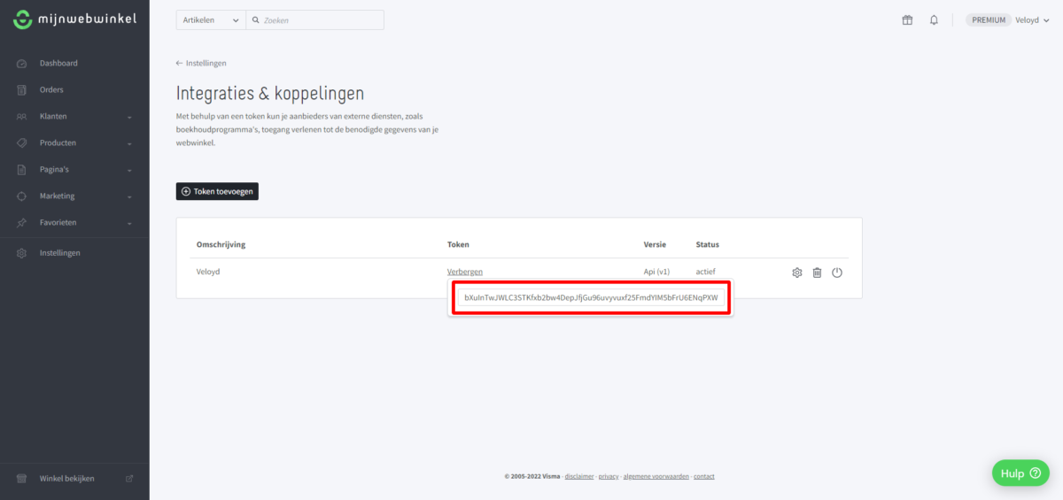Click the Token toevoegen button

coord(217,191)
